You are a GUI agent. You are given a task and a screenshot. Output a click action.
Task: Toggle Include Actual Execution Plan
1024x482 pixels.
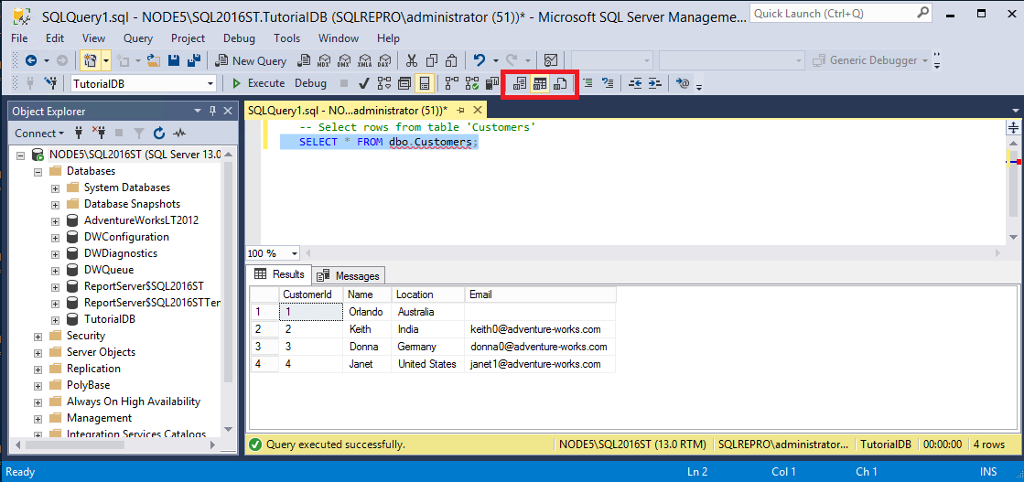coord(452,83)
